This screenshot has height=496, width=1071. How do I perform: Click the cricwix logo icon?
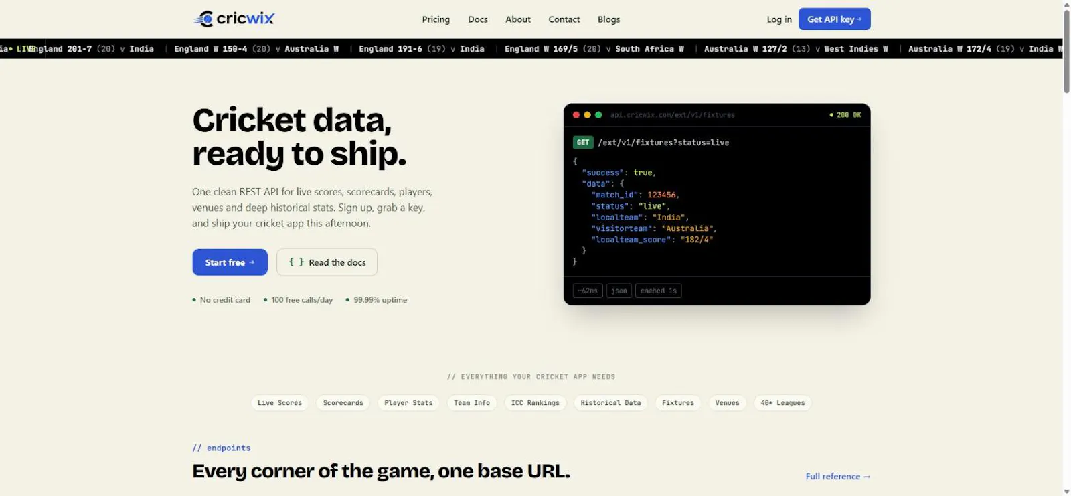pos(203,19)
